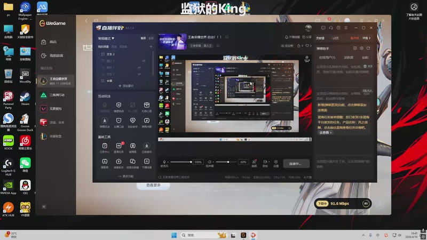The image size is (427, 240).
Task: Click the microphone 100% value field
Action: (x=198, y=162)
